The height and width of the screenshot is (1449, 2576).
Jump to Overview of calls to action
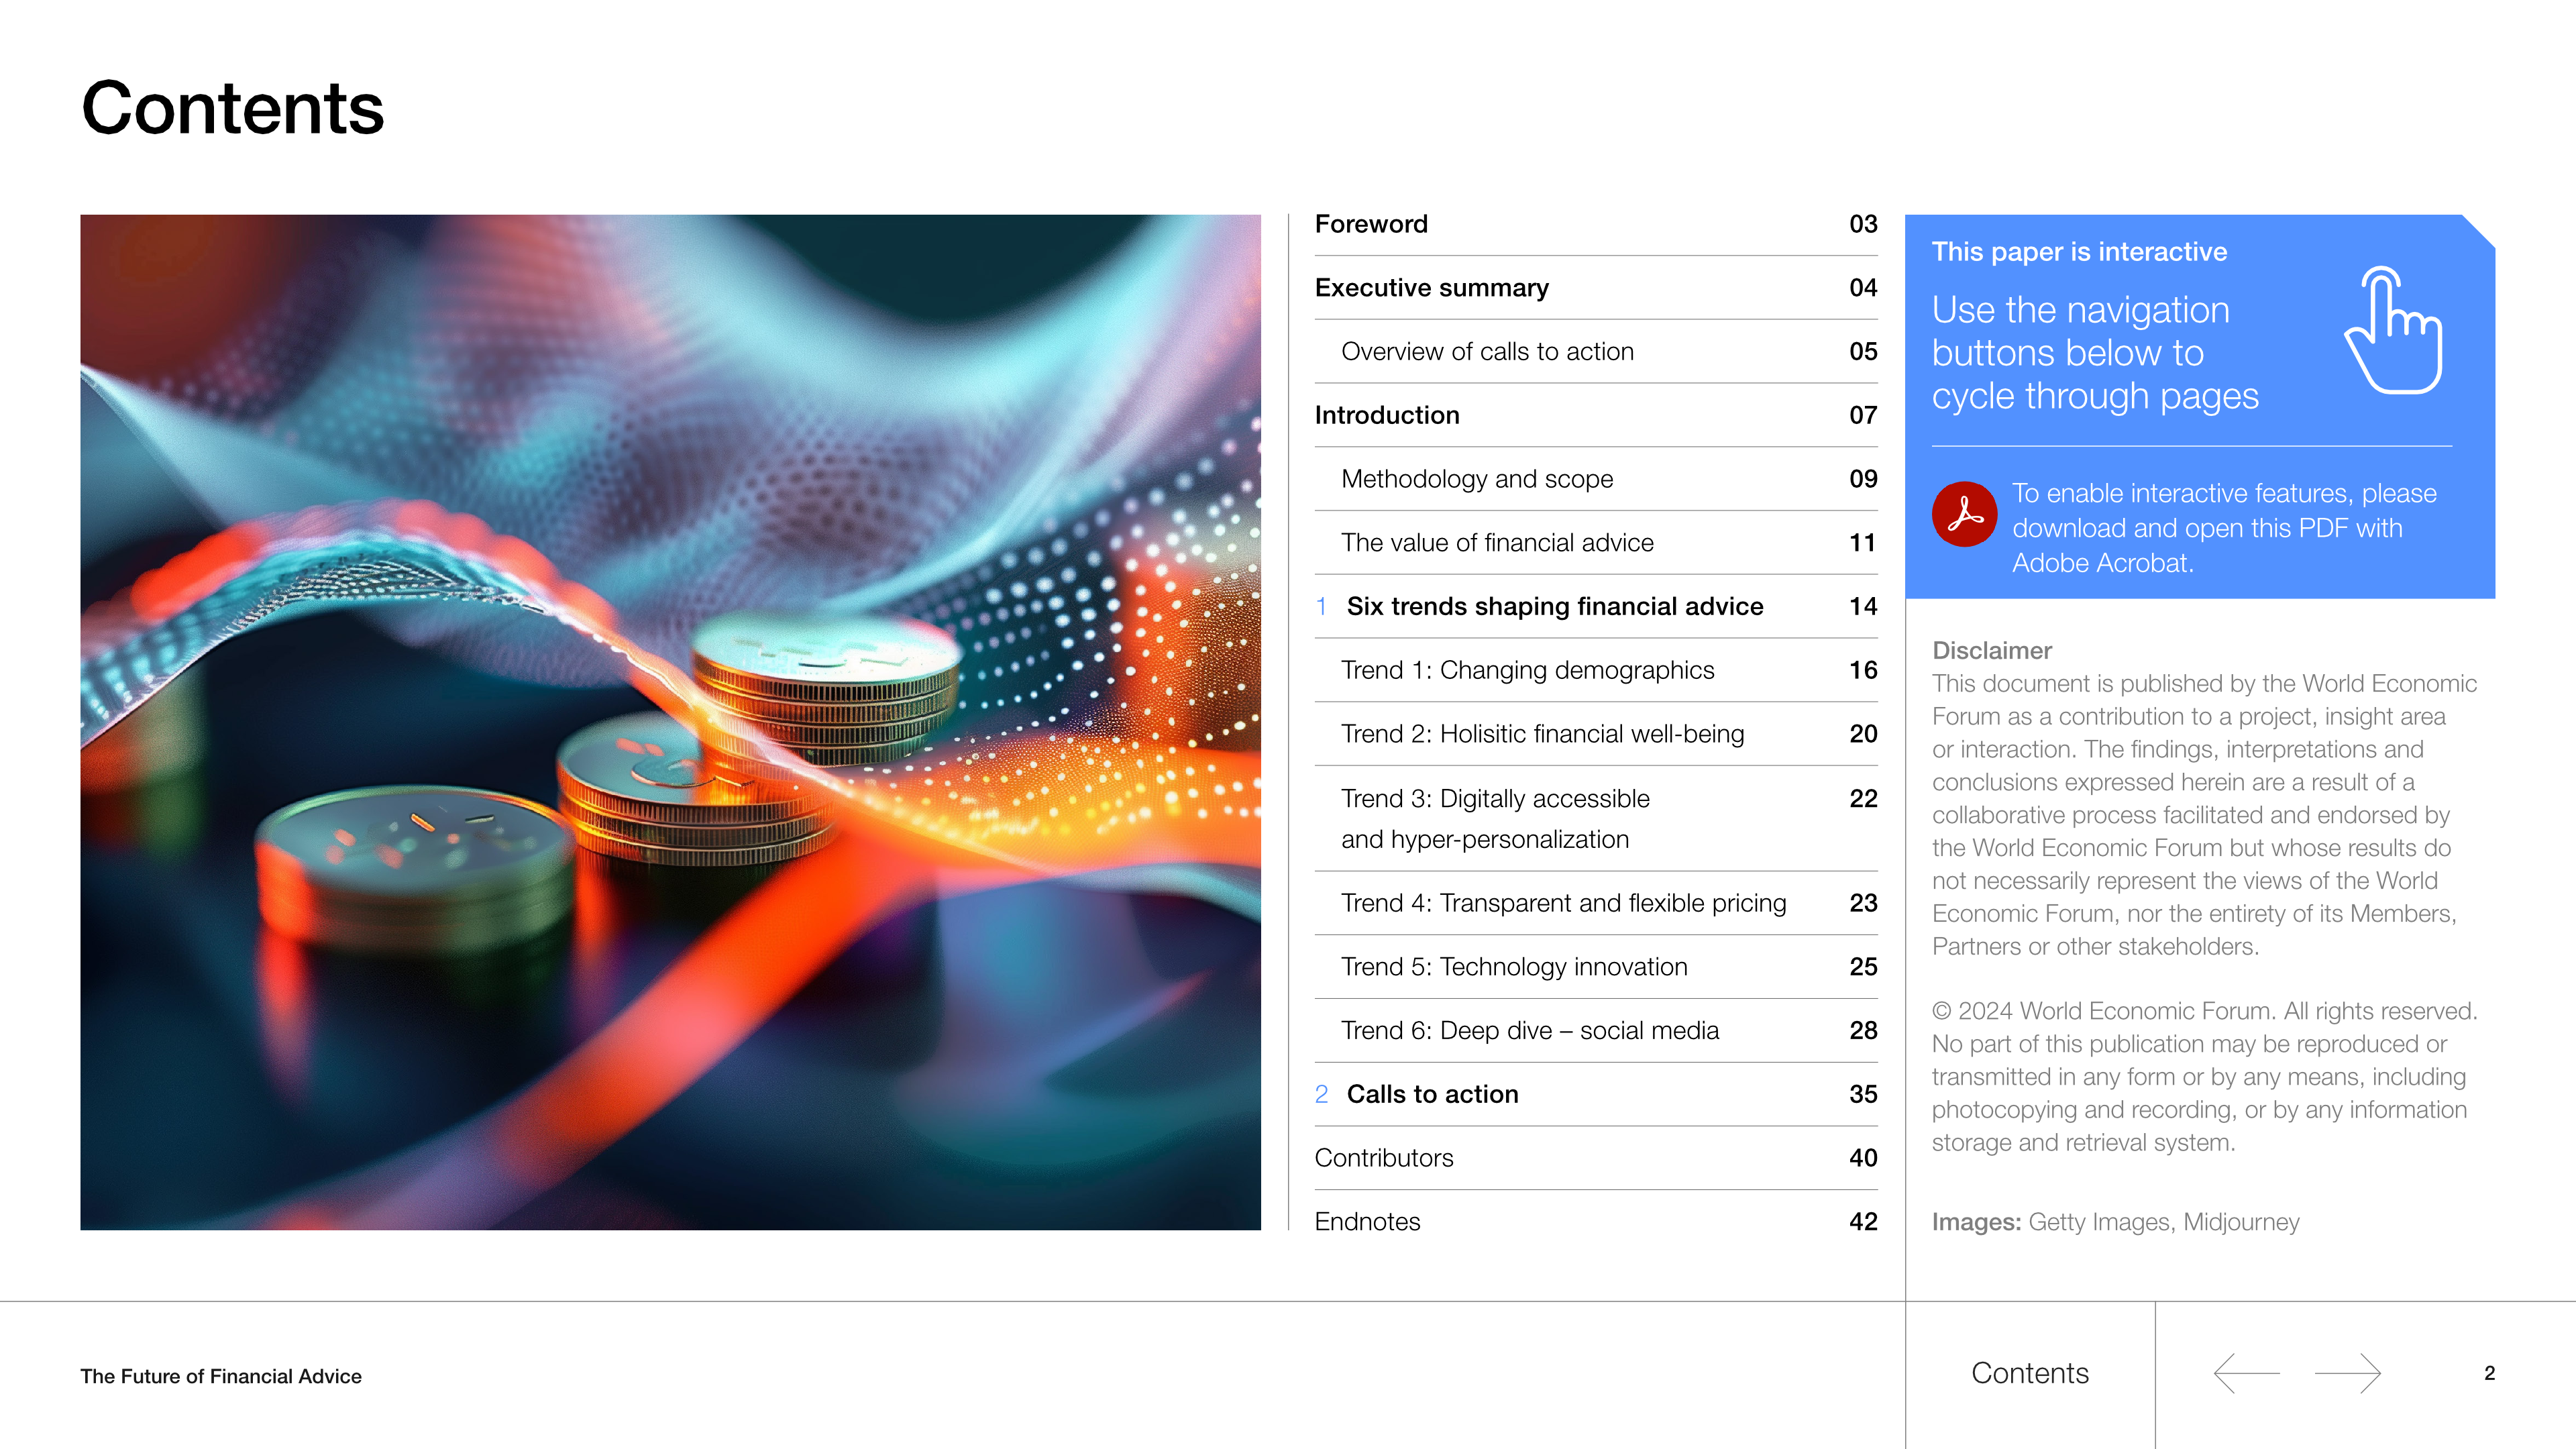(1596, 351)
